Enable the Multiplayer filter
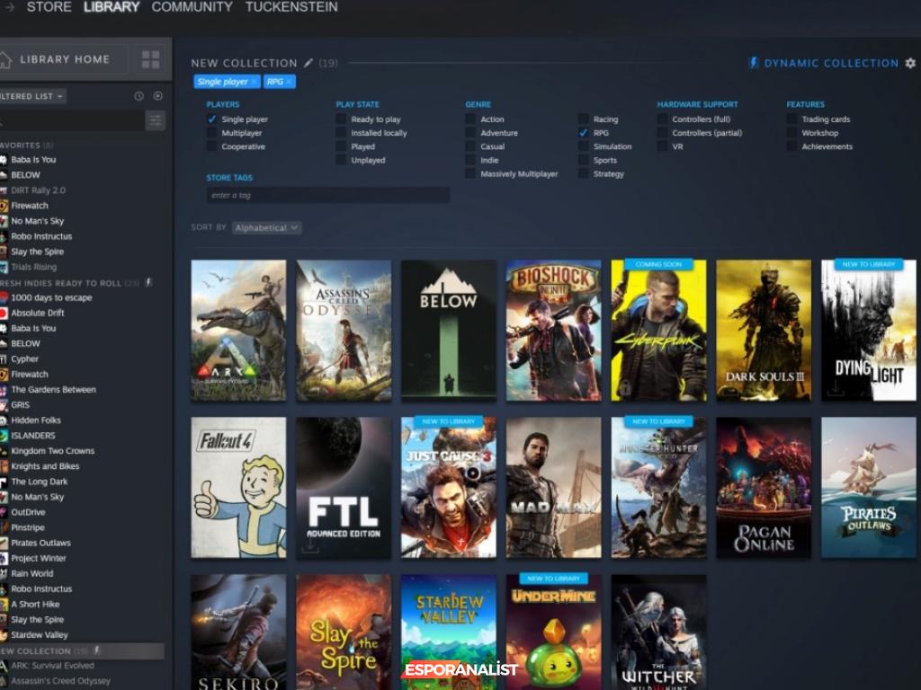This screenshot has width=921, height=690. 211,133
